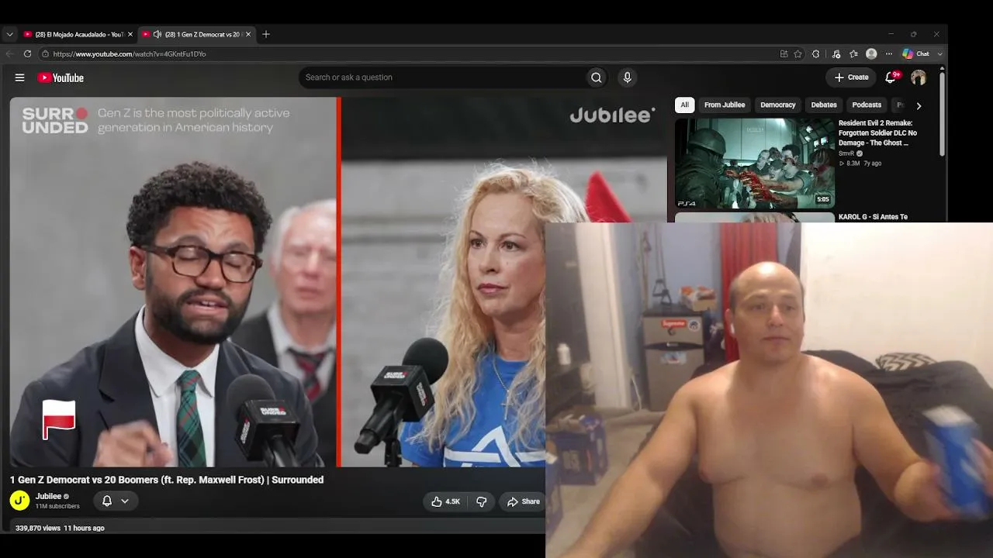Screen dimensions: 993x558
Task: Go to the YouTube home logo
Action: (x=61, y=77)
